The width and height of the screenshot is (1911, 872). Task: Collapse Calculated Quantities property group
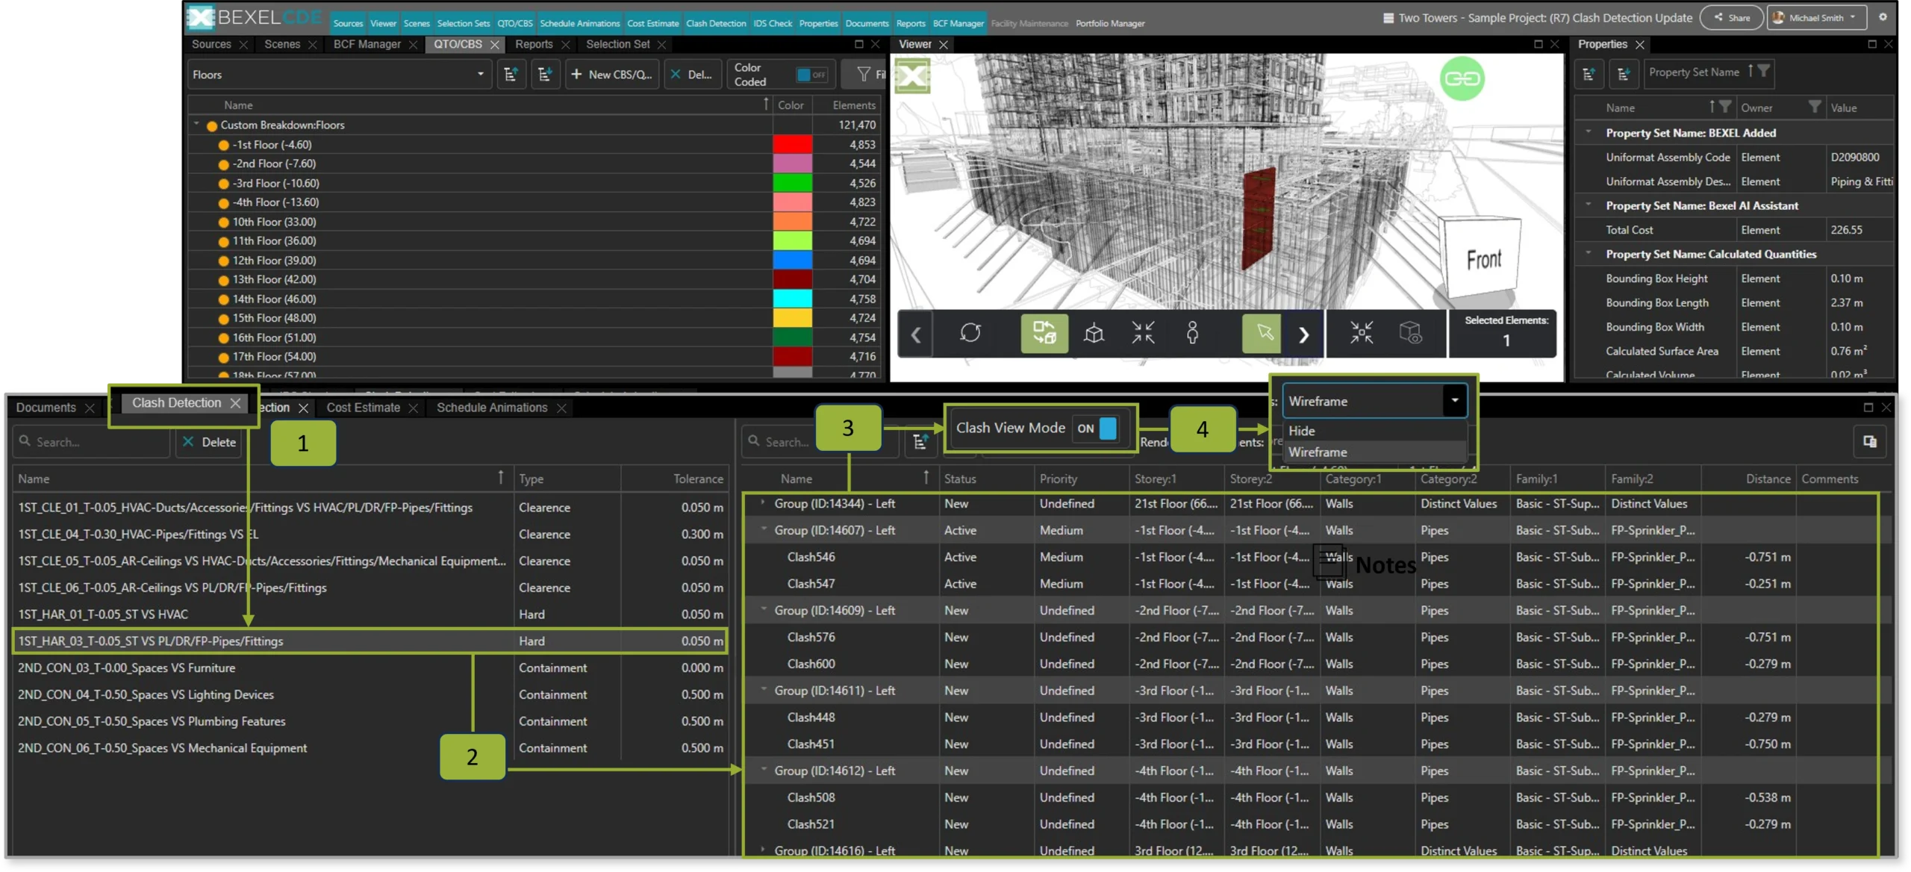1588,254
